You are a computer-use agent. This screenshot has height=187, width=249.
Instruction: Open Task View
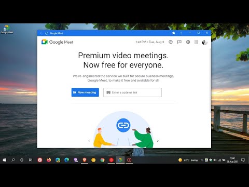click(x=31, y=160)
